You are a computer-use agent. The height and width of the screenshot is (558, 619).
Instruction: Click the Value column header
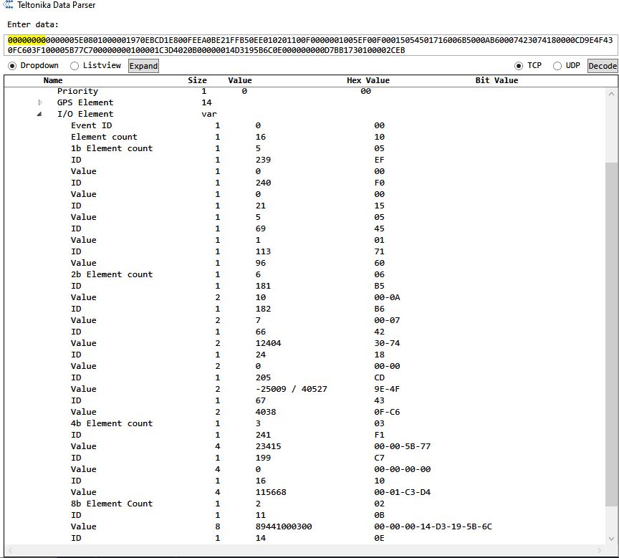[240, 80]
